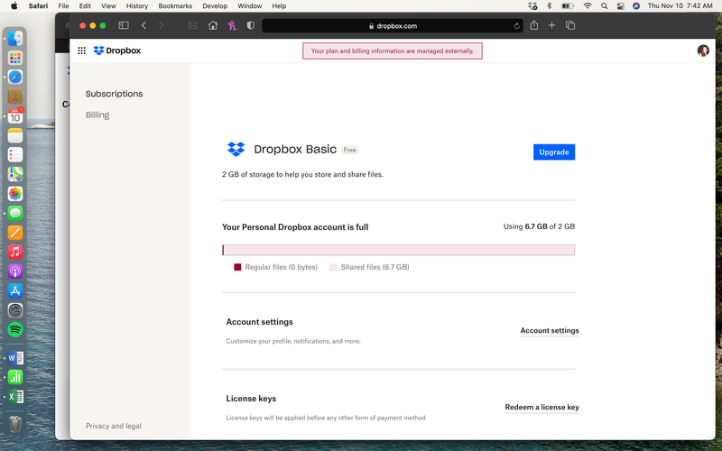Click Redeem a license key
Screen dimensions: 722x451
[x=541, y=408]
